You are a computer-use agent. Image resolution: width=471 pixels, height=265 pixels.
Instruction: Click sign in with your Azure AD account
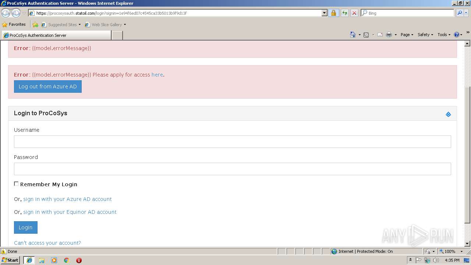(67, 199)
